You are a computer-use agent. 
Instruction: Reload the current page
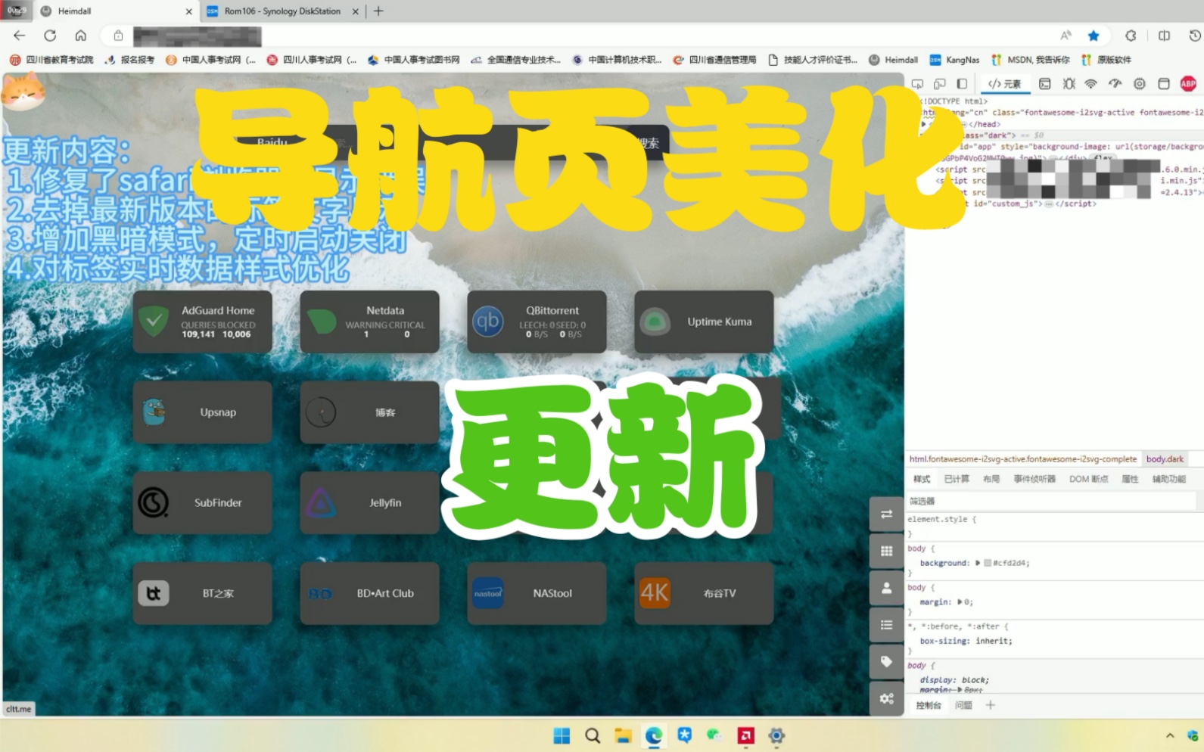click(x=50, y=36)
